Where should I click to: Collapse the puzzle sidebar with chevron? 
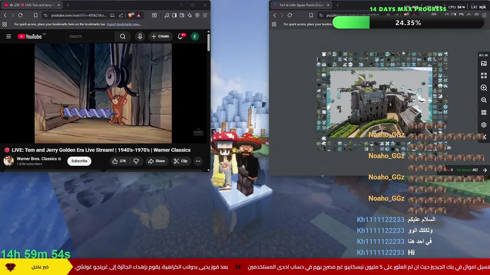pos(485,137)
